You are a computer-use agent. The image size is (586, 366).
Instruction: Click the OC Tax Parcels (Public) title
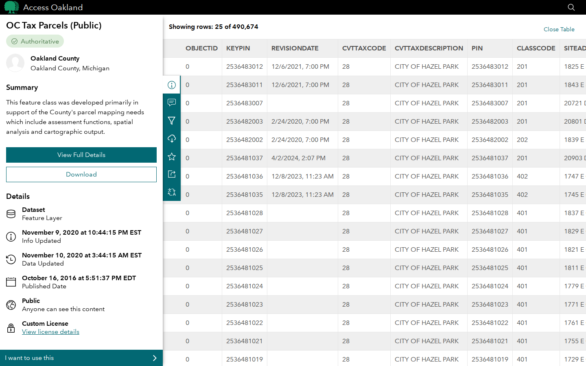coord(54,25)
